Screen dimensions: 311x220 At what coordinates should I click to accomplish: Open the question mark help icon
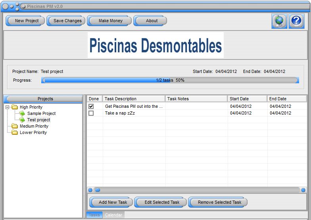point(296,21)
